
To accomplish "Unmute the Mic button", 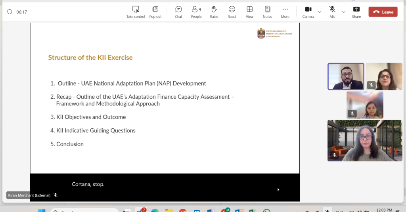I will (332, 12).
